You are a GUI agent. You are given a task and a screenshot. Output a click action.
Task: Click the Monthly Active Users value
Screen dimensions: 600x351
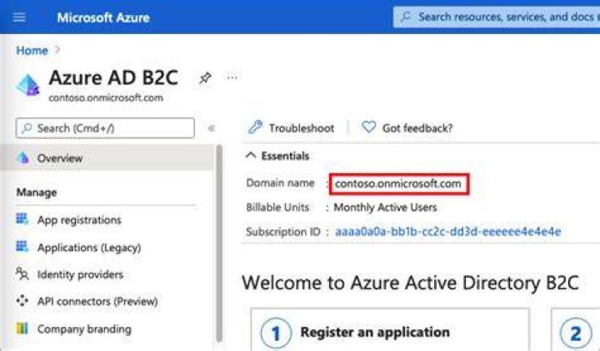(385, 207)
